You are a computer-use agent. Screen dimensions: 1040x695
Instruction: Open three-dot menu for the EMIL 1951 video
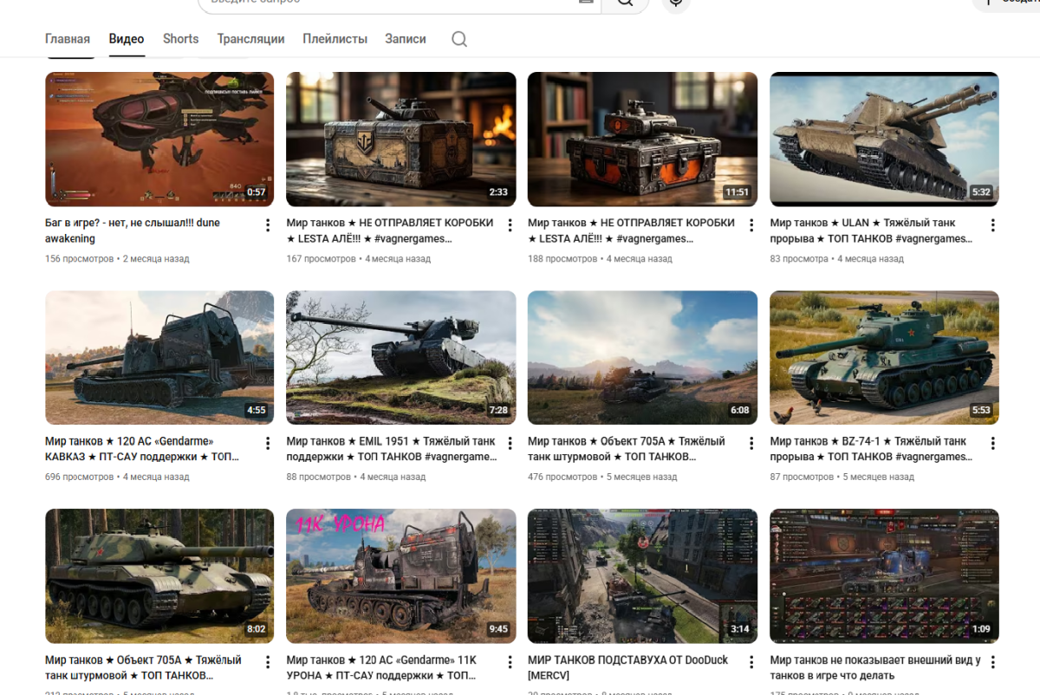[x=510, y=444]
